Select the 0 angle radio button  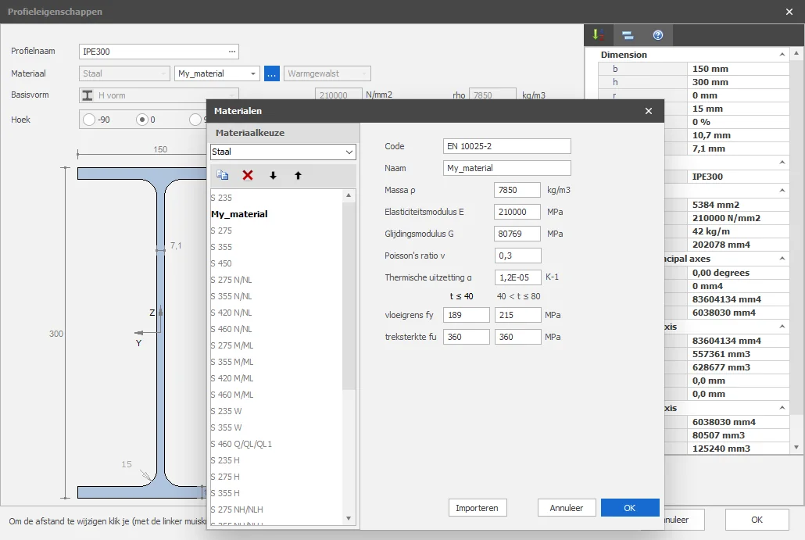[x=141, y=120]
